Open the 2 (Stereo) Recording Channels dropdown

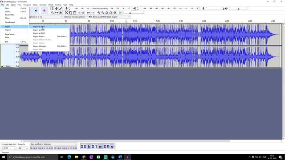[x=75, y=17]
